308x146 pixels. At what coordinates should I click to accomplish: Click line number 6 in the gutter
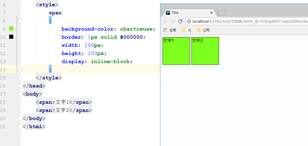coord(4,5)
